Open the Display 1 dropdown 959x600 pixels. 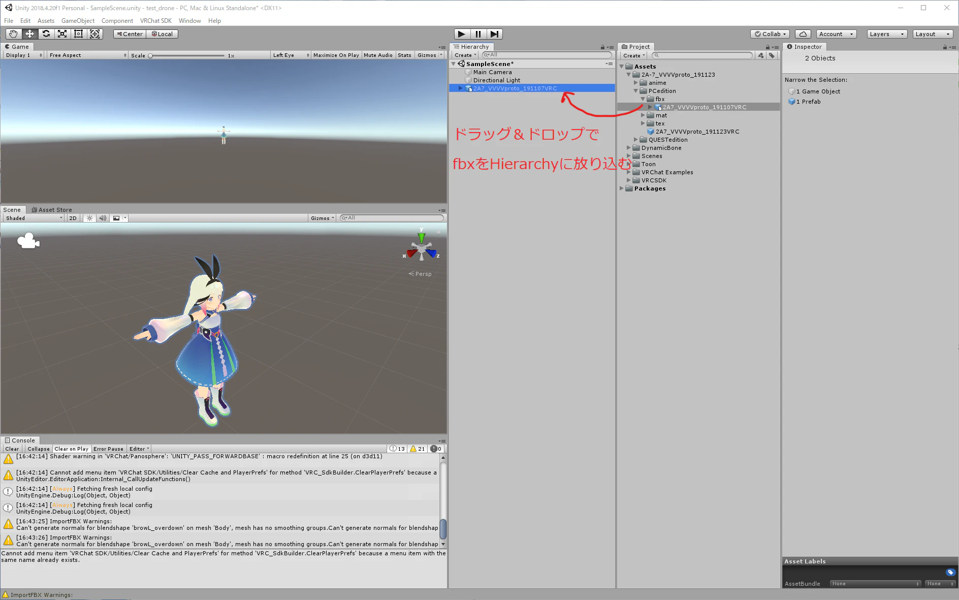click(24, 55)
